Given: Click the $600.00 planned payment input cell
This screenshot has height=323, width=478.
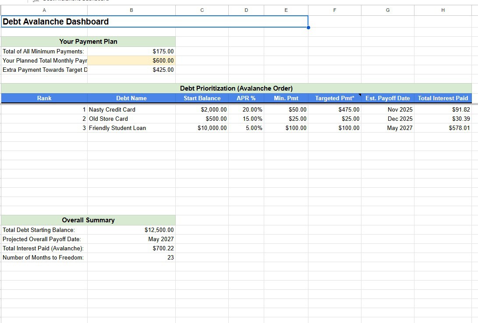Looking at the screenshot, I should 131,60.
